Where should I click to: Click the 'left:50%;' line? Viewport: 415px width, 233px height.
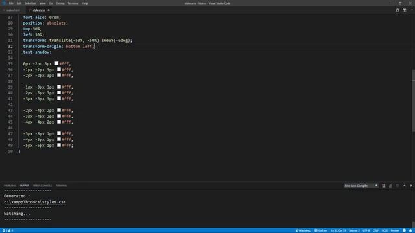[34, 34]
